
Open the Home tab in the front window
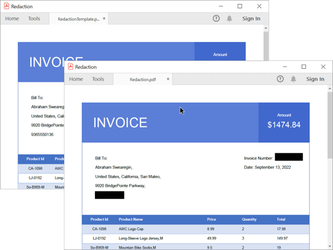click(76, 79)
